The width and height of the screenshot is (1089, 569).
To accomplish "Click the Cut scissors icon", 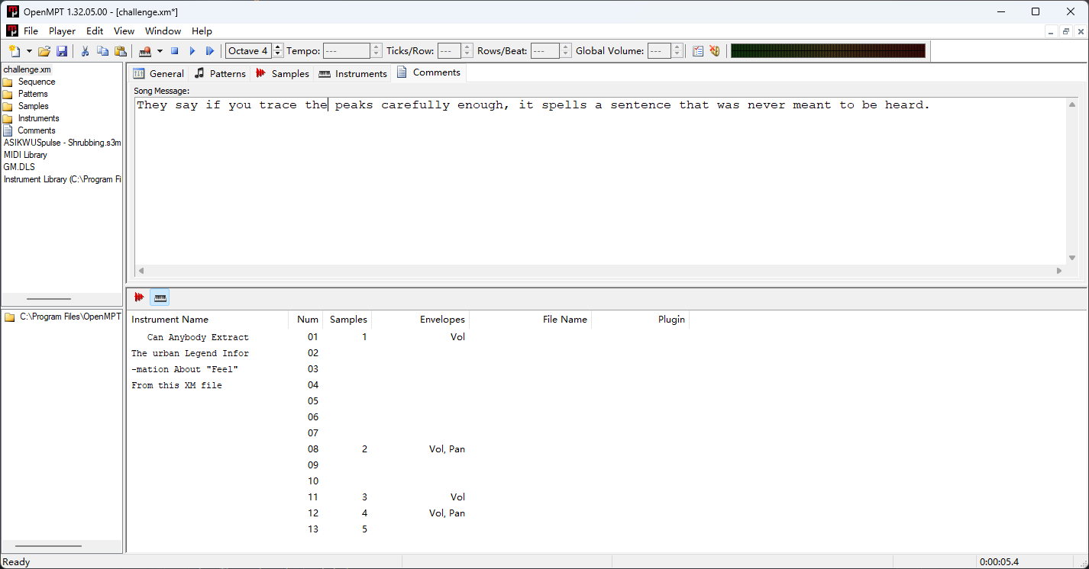I will tap(85, 51).
